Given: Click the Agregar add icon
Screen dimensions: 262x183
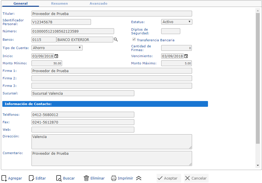Looking at the screenshot, I should [3, 178].
